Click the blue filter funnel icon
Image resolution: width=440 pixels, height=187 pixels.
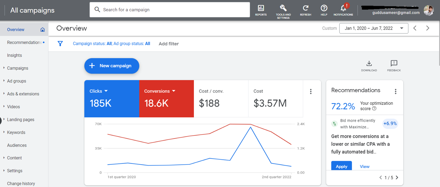(x=60, y=44)
